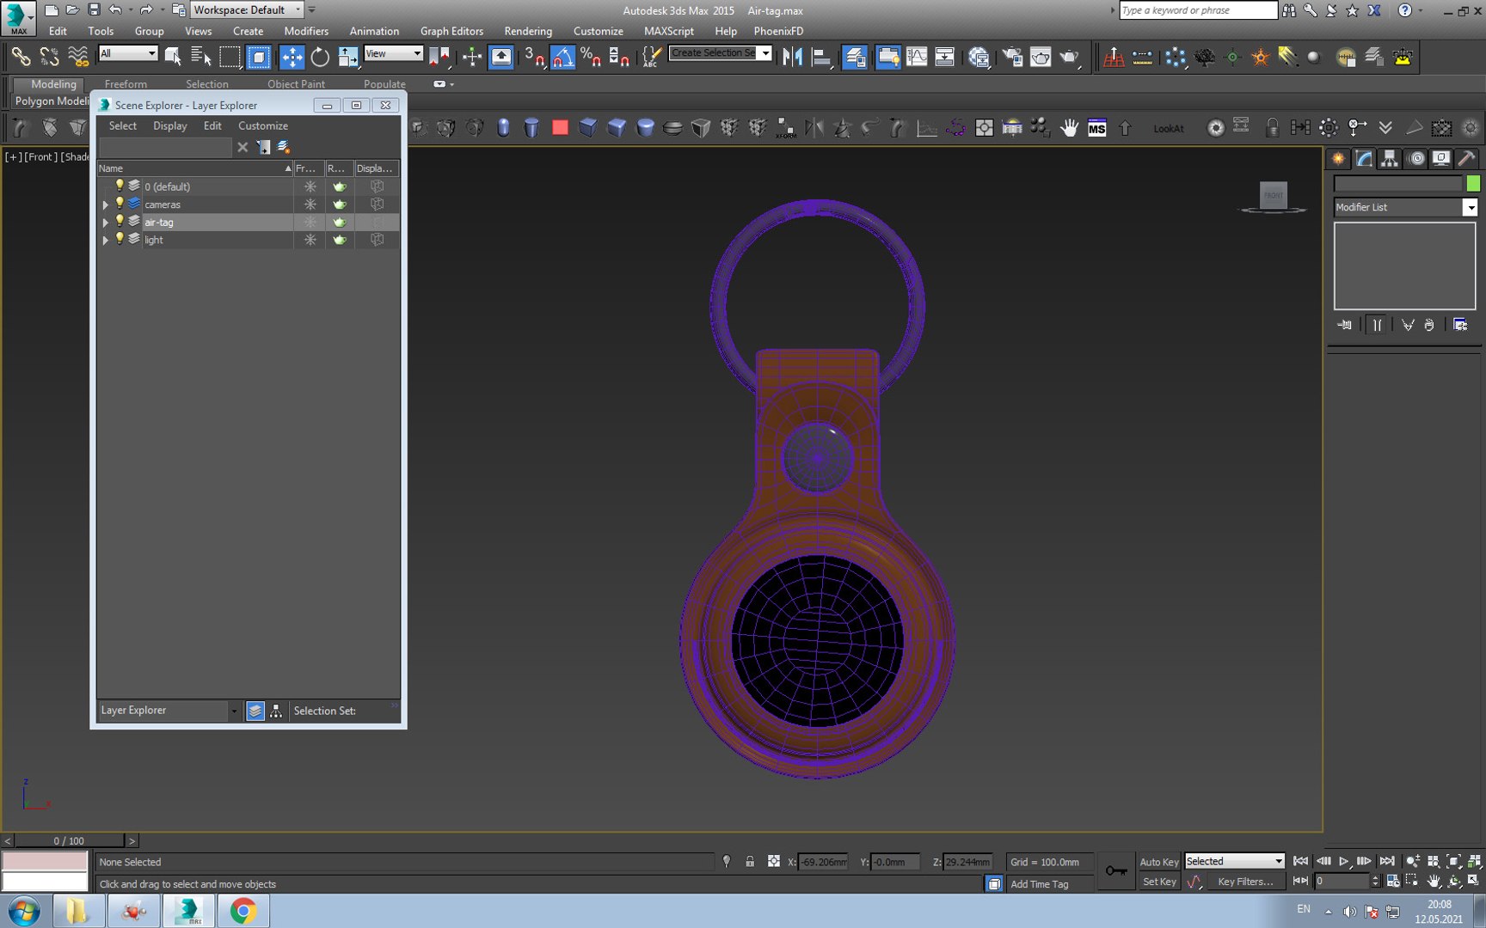Expand the air-tag layer

(x=105, y=223)
